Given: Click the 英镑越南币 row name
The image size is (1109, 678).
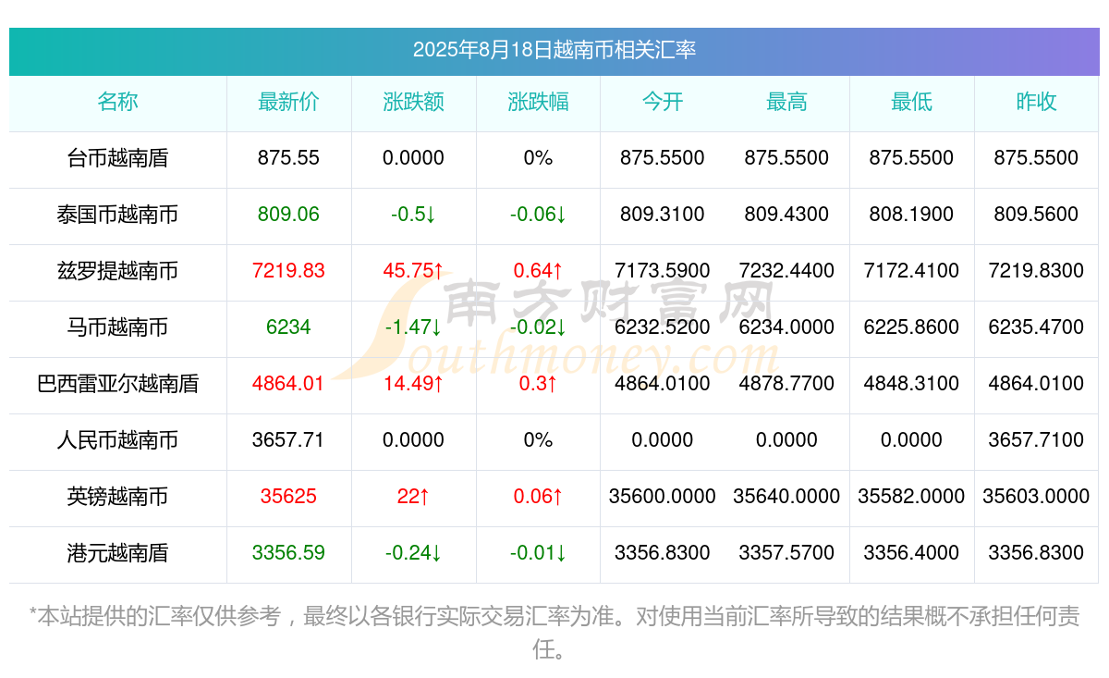Looking at the screenshot, I should (x=117, y=497).
